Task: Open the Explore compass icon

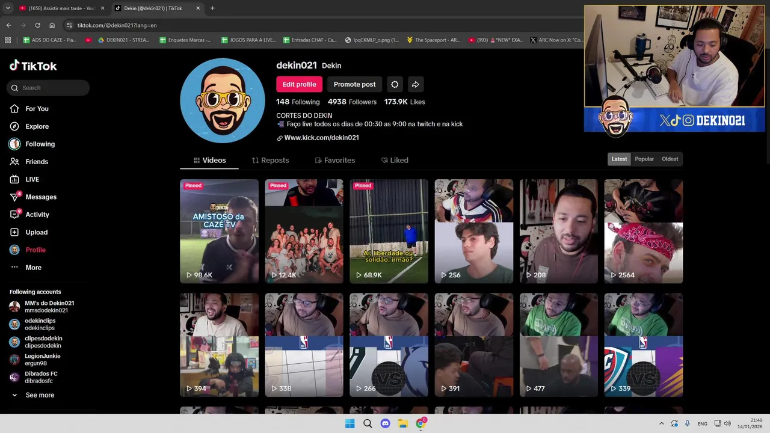Action: point(14,126)
